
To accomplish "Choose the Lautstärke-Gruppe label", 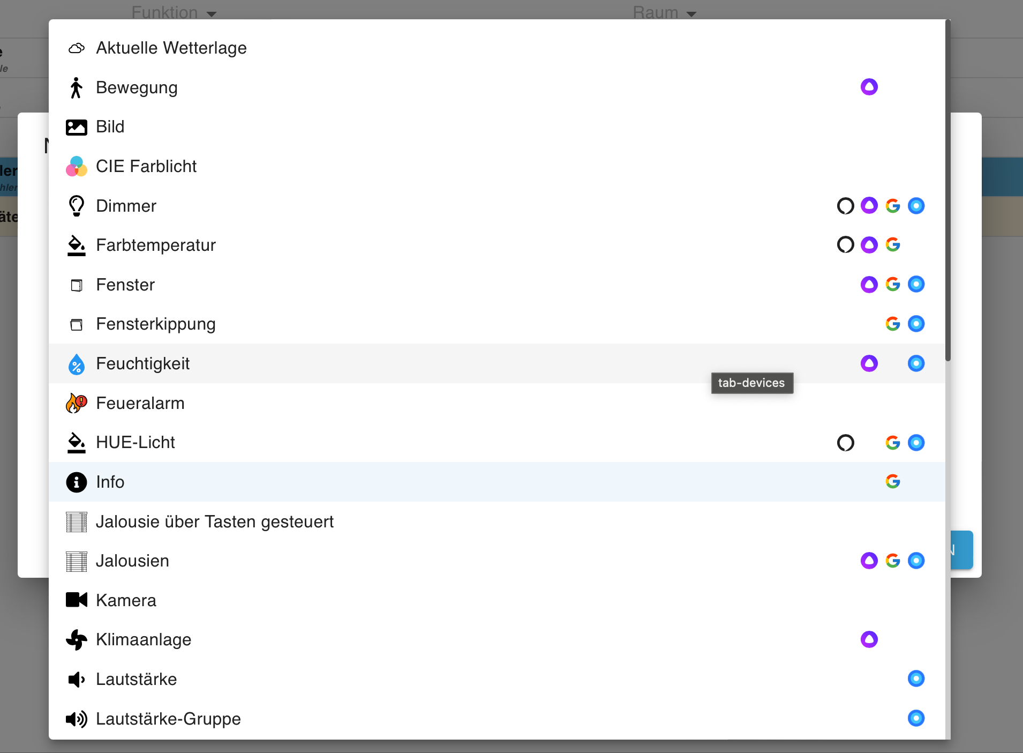I will click(169, 719).
